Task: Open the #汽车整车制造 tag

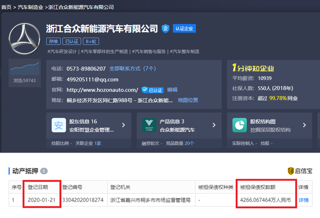Action: [185, 51]
